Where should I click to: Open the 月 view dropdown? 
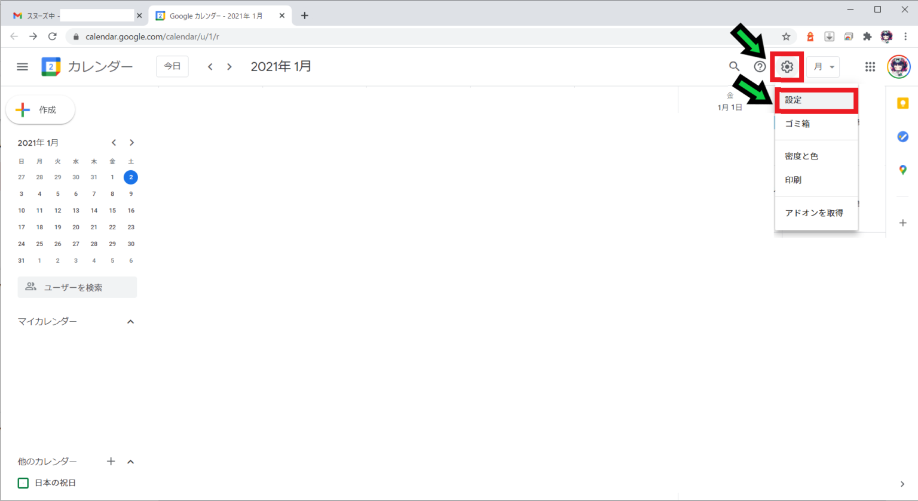point(824,67)
